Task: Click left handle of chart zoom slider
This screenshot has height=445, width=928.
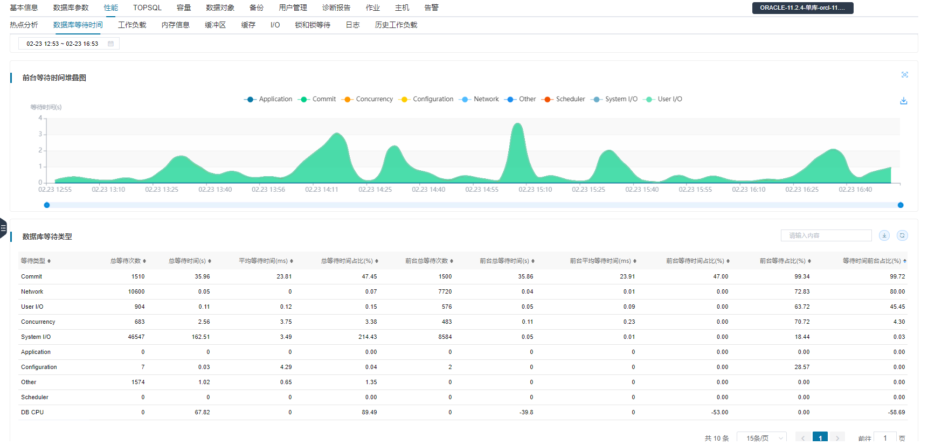Action: [x=47, y=205]
